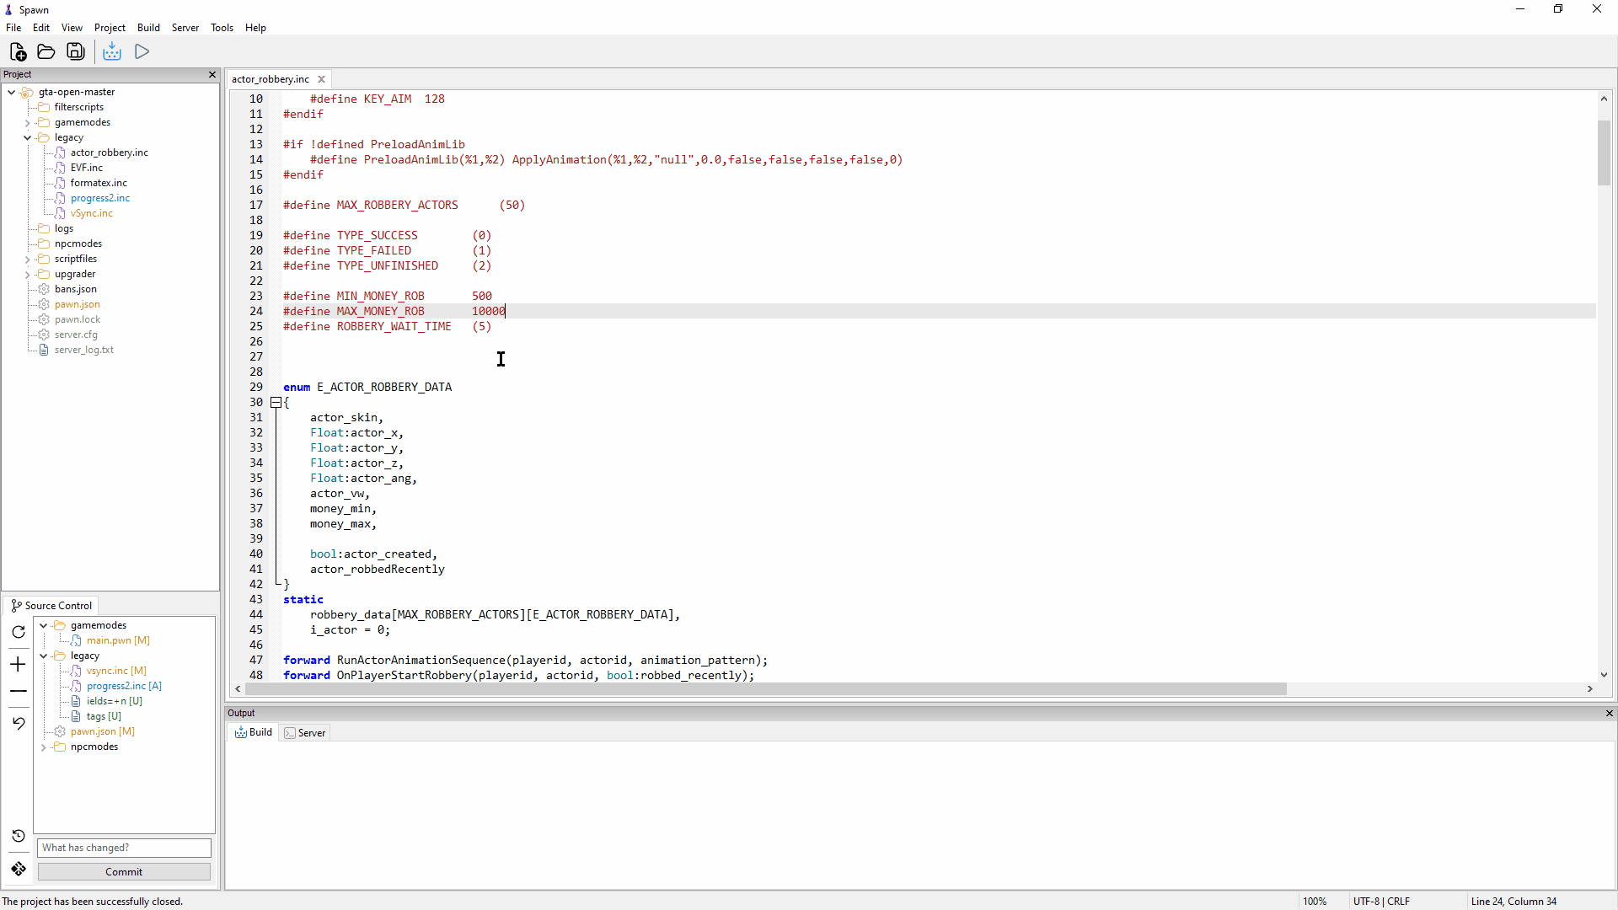Click the pawn.json [M] gear icon

pos(60,731)
